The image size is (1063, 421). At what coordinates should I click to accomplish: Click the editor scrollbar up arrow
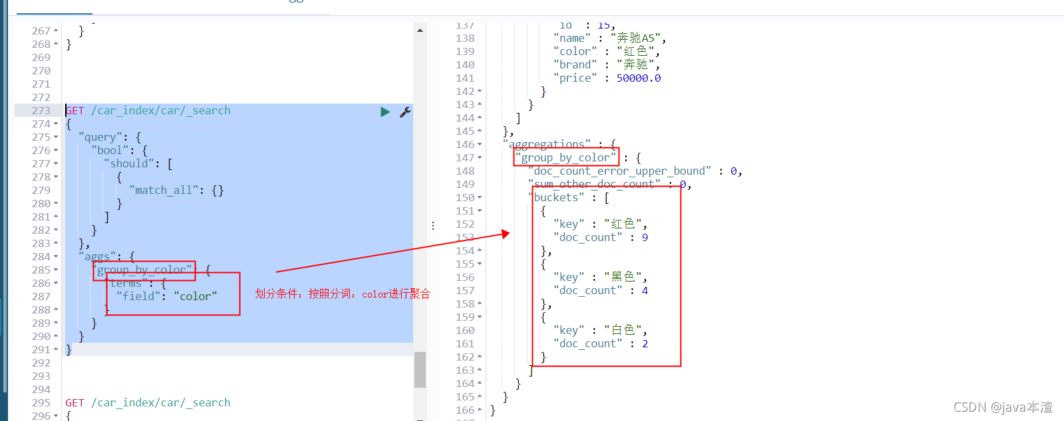coord(420,31)
